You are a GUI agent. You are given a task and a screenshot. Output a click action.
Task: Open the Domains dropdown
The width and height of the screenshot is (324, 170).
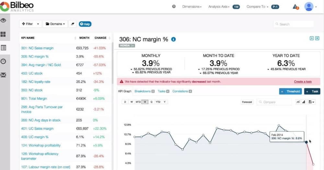[54, 24]
